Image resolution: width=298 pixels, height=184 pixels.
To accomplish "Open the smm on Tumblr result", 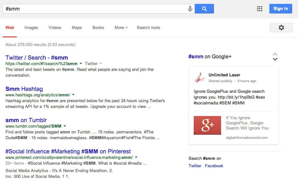I will pyautogui.click(x=26, y=120).
